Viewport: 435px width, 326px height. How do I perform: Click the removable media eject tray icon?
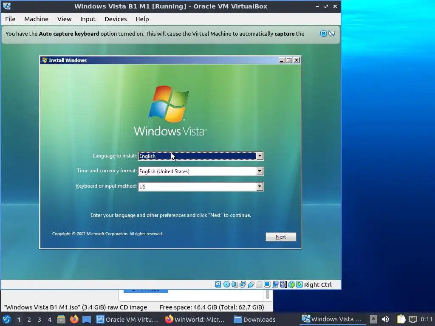373,319
